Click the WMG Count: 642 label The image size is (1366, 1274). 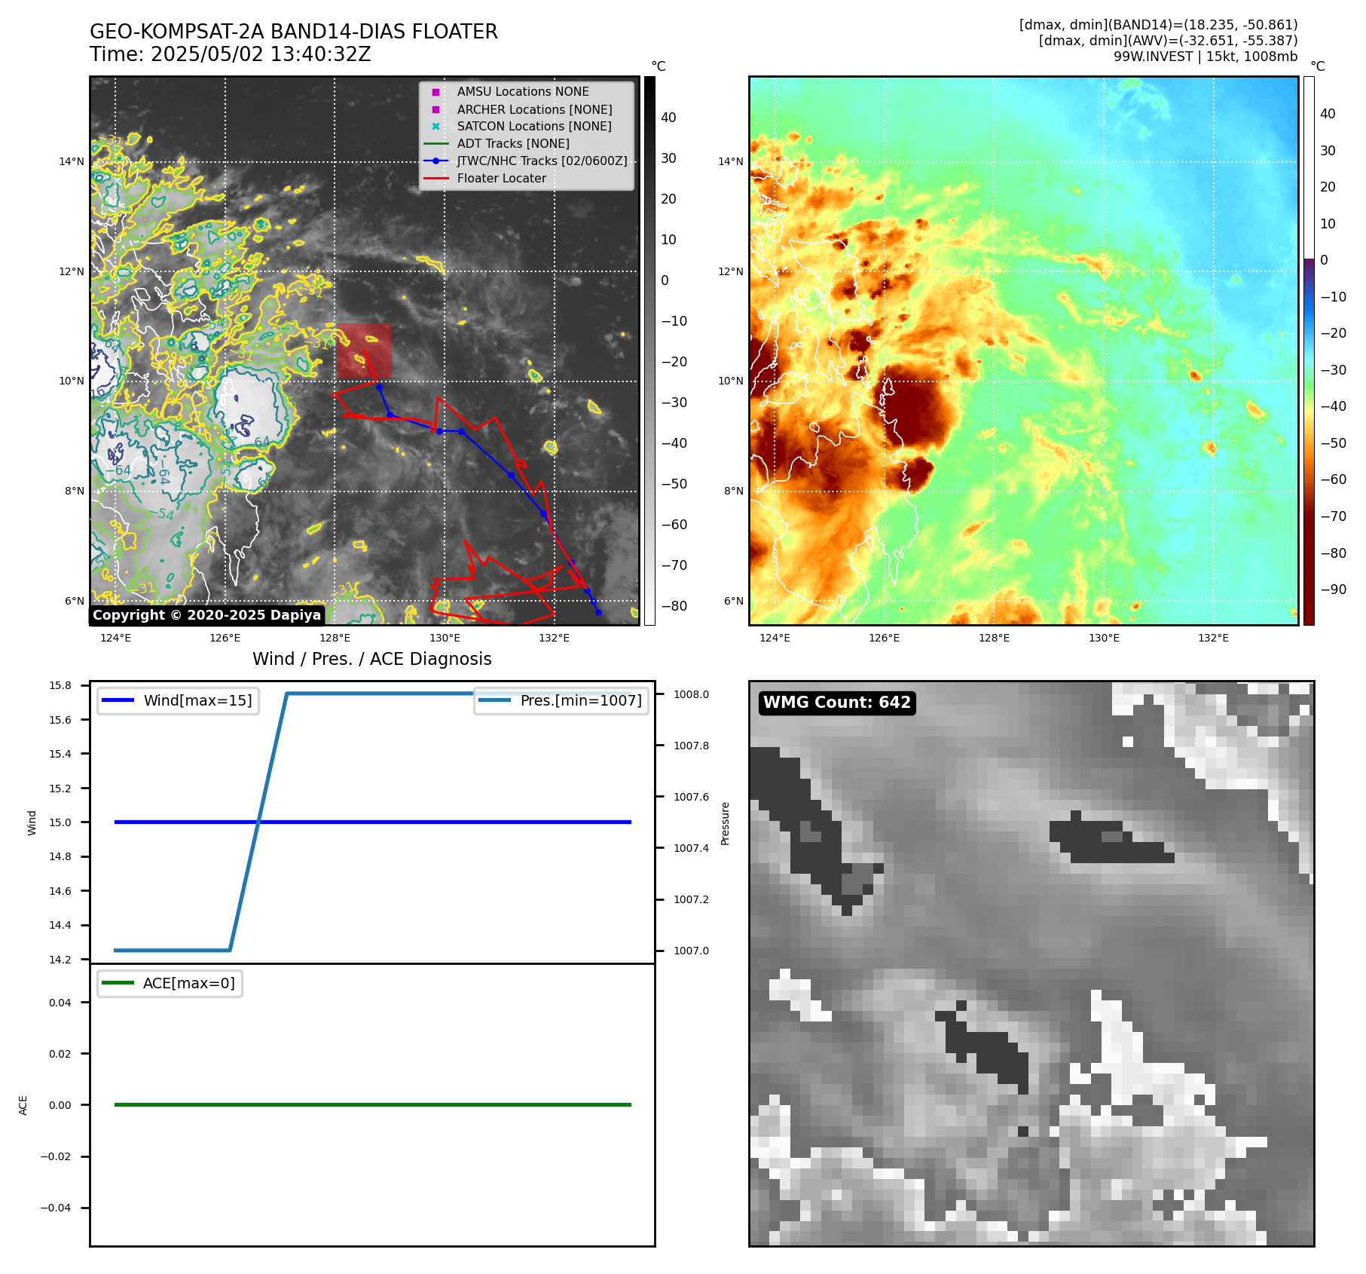(x=837, y=703)
